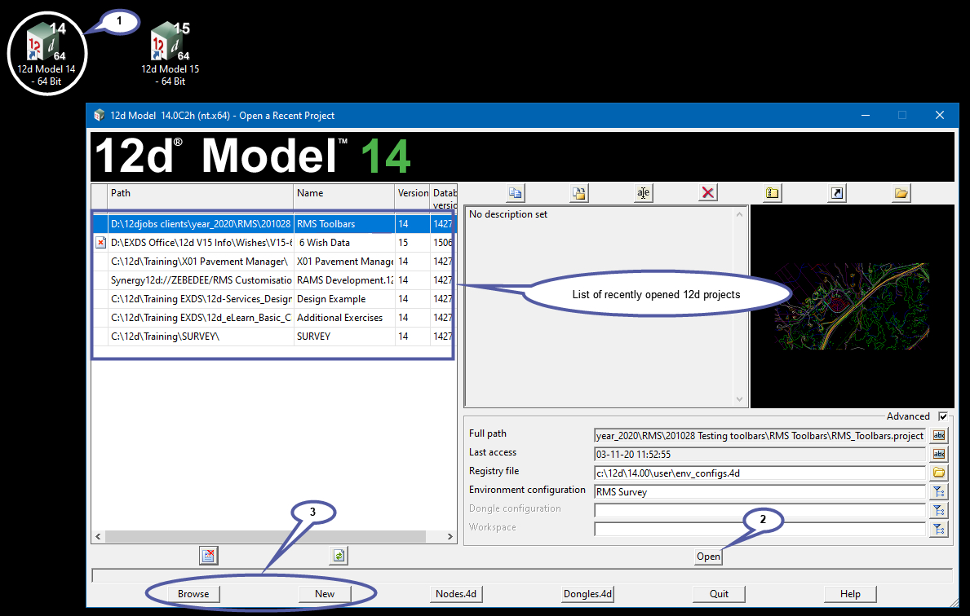Click the Dongles.4d button
This screenshot has height=616, width=970.
587,594
